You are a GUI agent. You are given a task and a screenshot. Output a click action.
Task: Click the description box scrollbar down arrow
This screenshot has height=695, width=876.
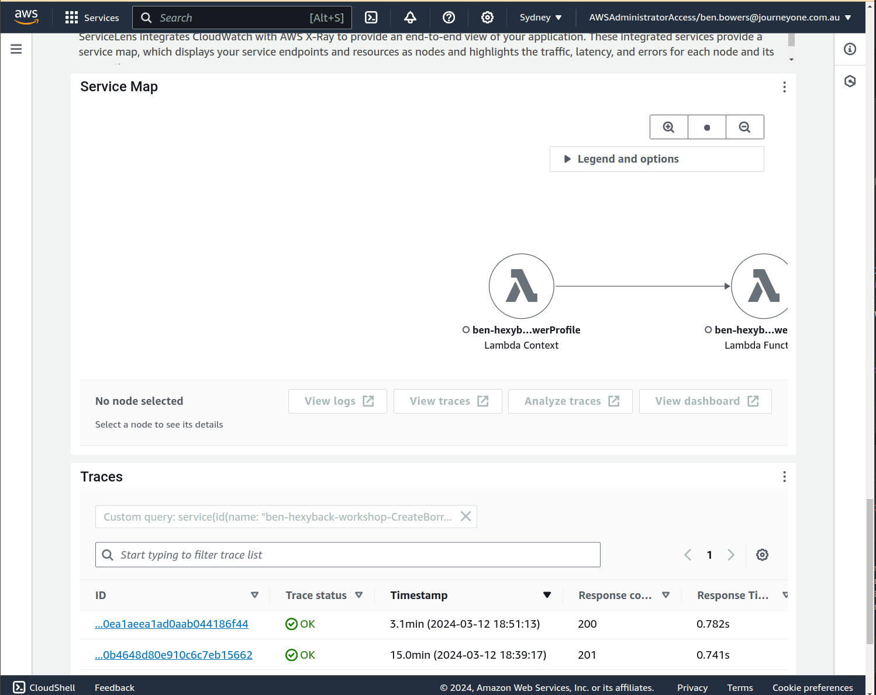(x=792, y=60)
